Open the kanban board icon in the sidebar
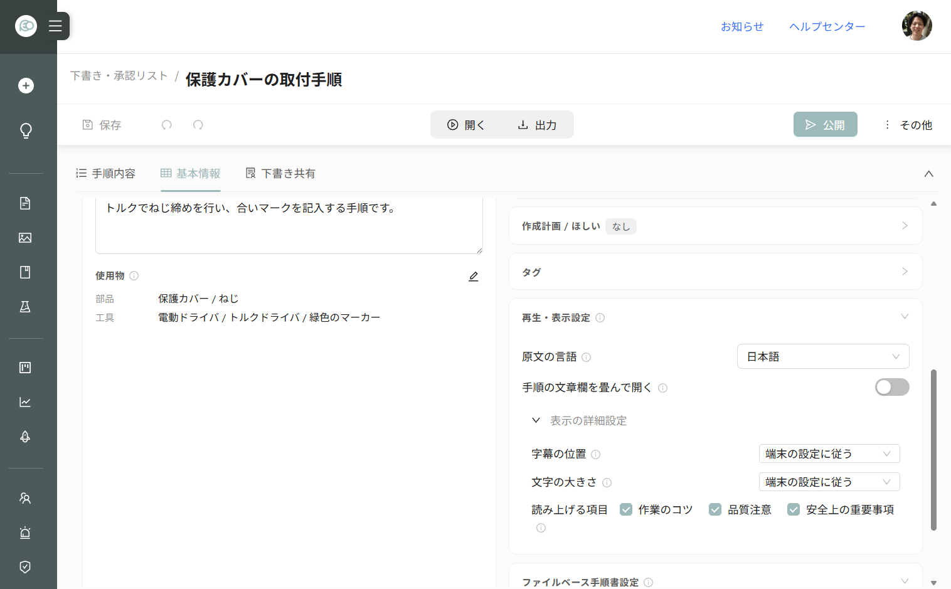The width and height of the screenshot is (951, 589). point(25,368)
